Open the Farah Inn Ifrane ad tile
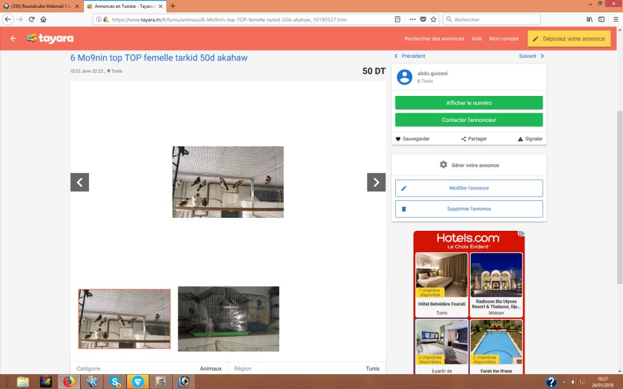 (496, 346)
